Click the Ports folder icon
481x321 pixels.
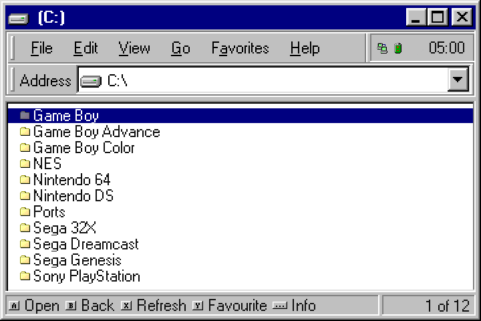pyautogui.click(x=25, y=211)
